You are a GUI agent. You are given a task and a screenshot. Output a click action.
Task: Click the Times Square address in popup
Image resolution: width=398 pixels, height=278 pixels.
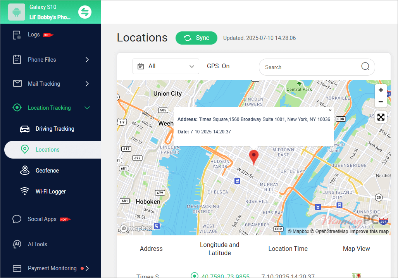click(264, 119)
